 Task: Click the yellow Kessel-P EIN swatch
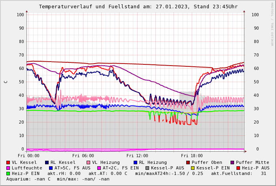(x=193, y=168)
